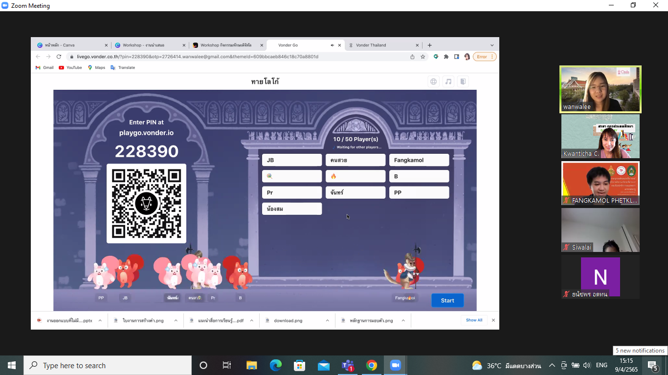
Task: Click the Error update button
Action: [486, 57]
